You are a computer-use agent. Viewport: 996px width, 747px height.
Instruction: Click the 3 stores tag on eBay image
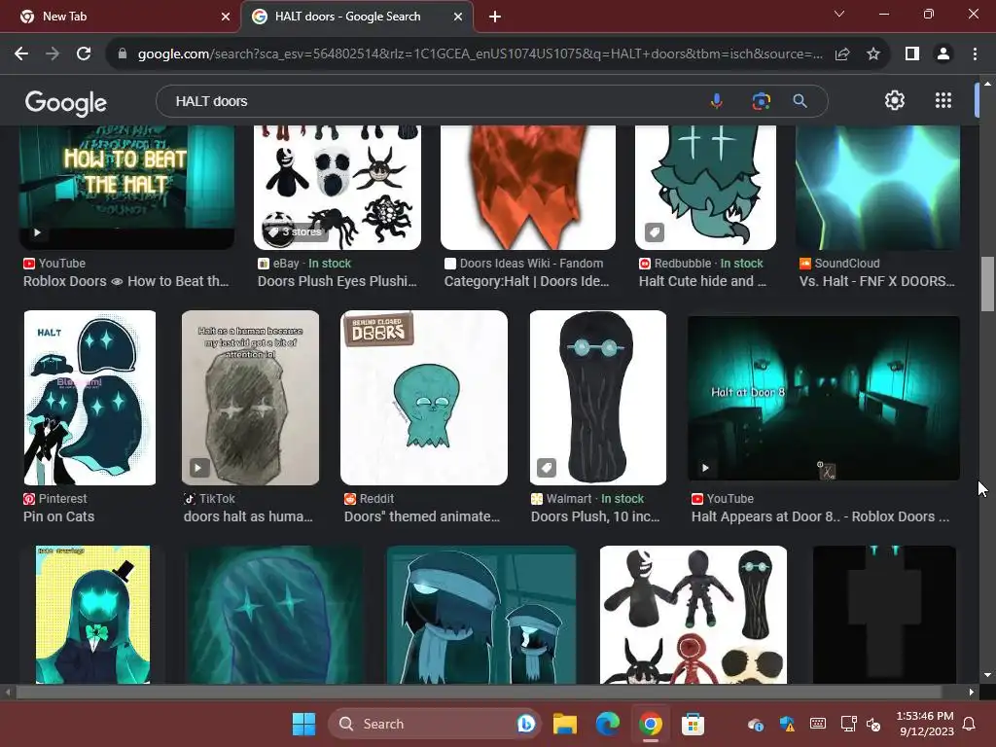294,231
